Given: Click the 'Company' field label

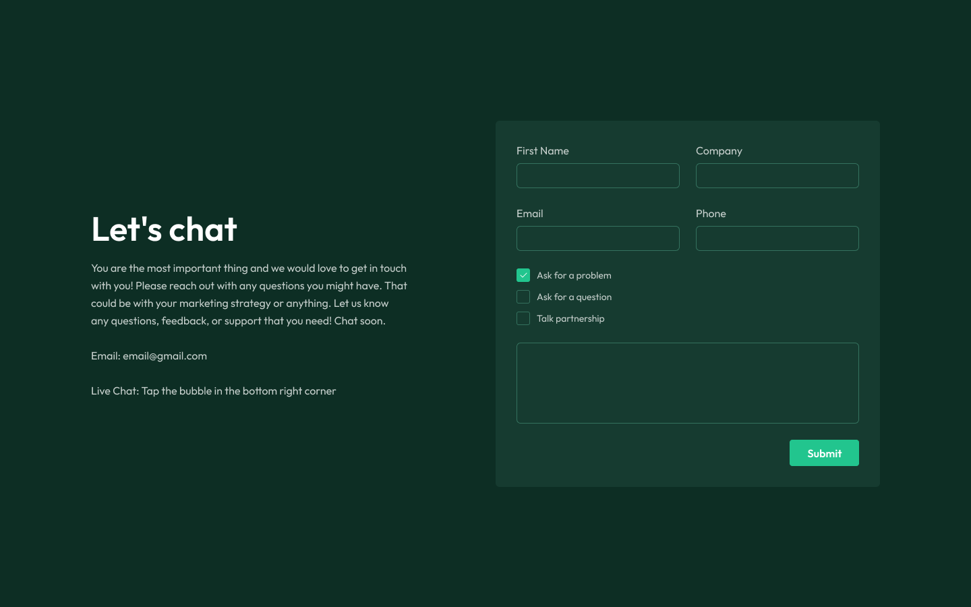Looking at the screenshot, I should point(719,151).
